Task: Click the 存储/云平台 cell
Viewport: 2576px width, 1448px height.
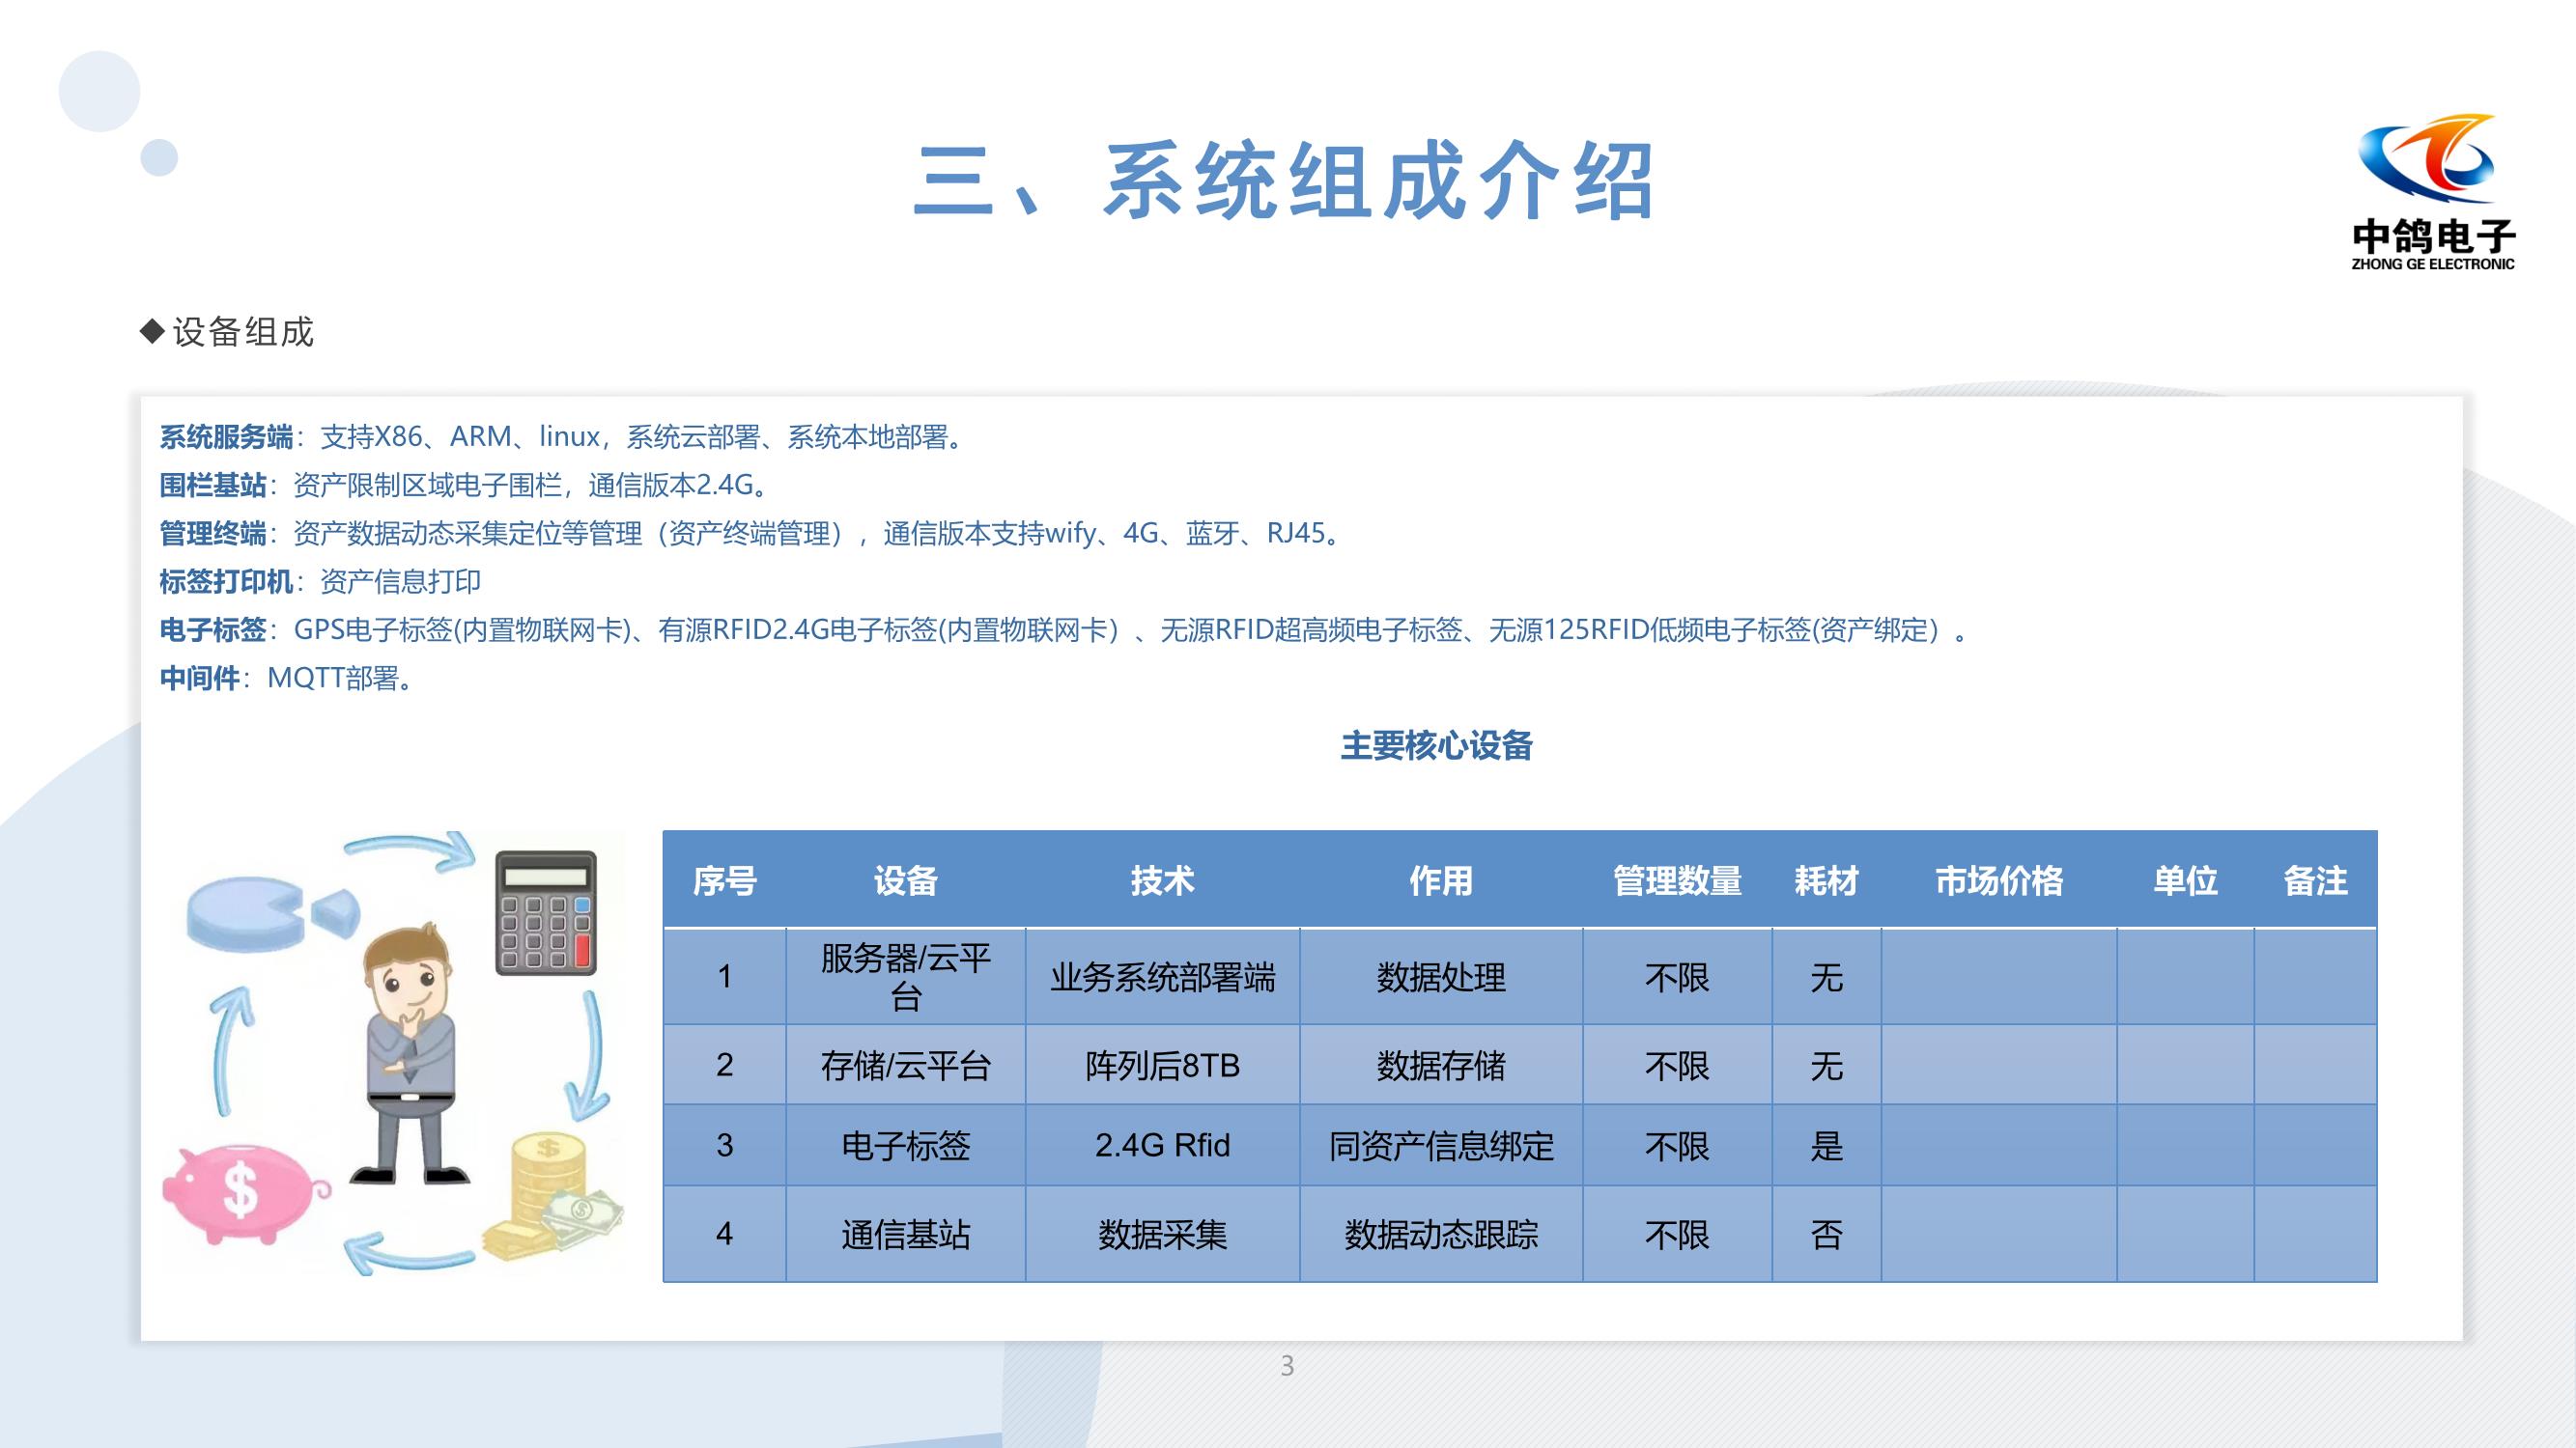Action: tap(906, 1066)
